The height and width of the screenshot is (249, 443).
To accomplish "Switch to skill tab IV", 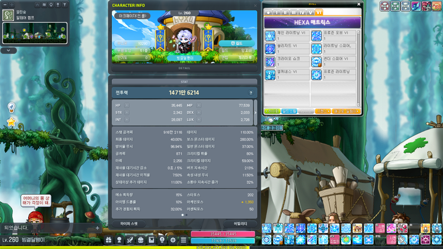I will click(302, 12).
